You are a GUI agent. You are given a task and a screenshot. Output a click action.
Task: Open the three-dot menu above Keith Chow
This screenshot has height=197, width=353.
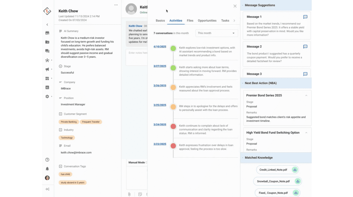pyautogui.click(x=116, y=5)
